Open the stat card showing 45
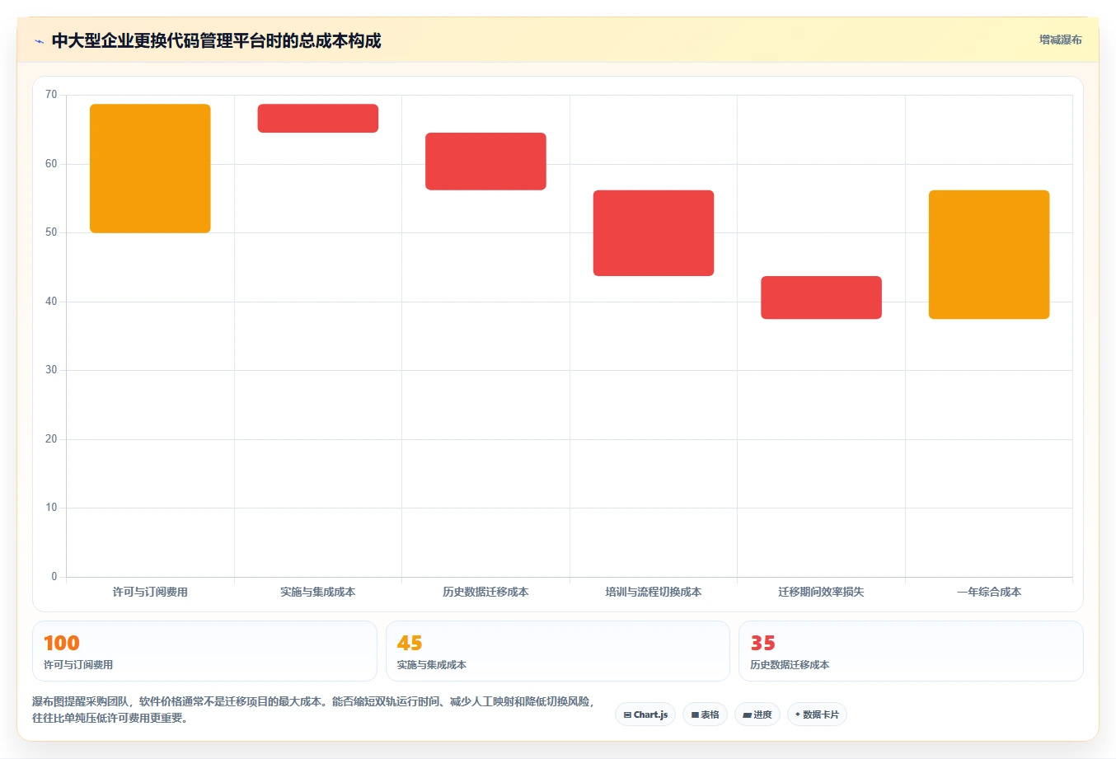 click(558, 651)
